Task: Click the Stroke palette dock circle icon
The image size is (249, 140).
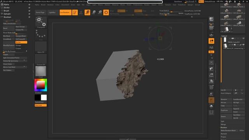Action: (29, 8)
